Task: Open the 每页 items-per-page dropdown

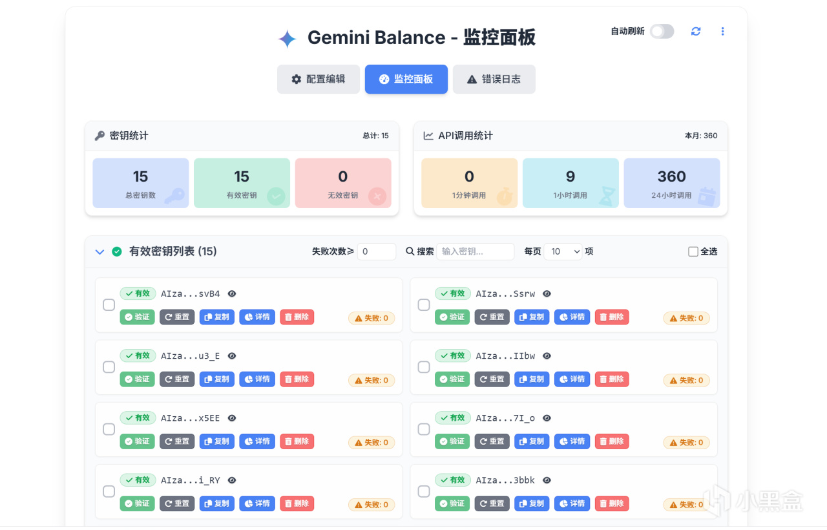Action: coord(563,251)
